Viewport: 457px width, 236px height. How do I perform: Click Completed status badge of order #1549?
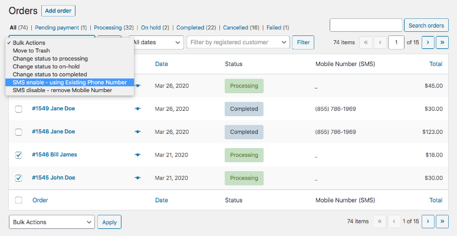(x=244, y=109)
